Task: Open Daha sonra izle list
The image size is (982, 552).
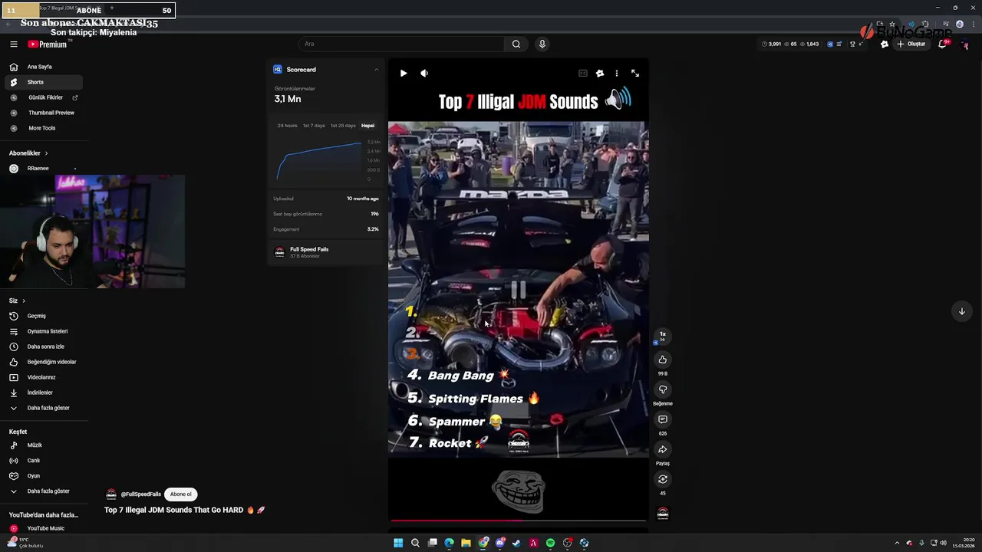Action: [42, 347]
